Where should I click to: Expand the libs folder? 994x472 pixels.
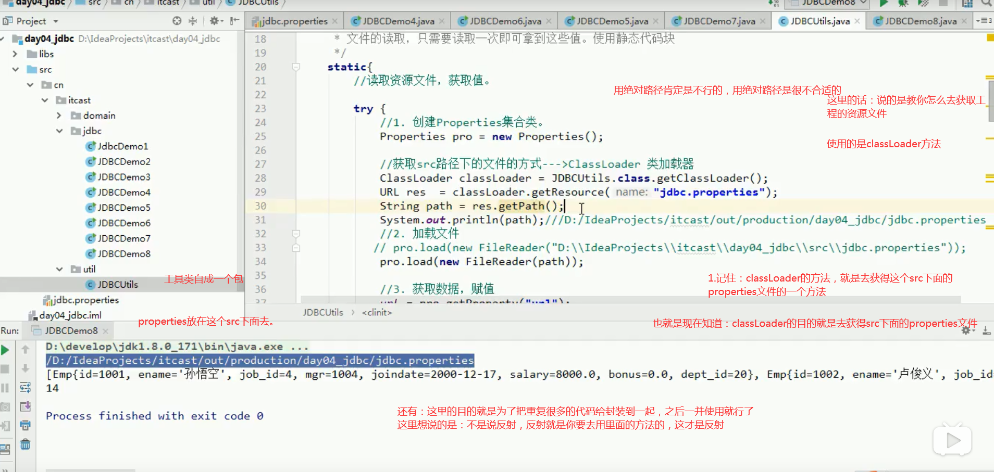tap(15, 54)
